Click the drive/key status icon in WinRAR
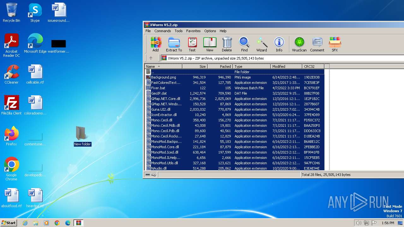 coord(151,175)
